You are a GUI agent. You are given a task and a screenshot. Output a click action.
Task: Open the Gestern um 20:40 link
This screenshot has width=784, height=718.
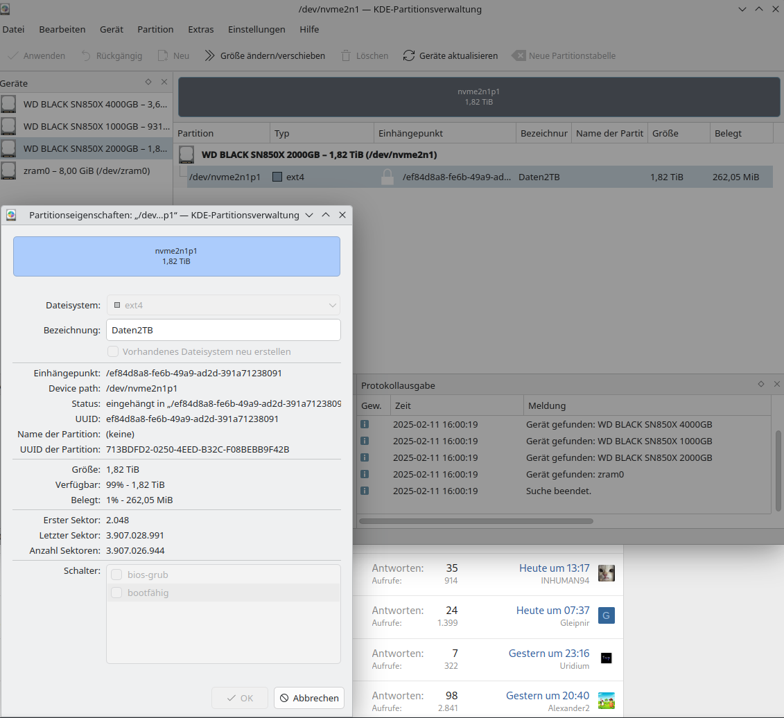tap(548, 696)
